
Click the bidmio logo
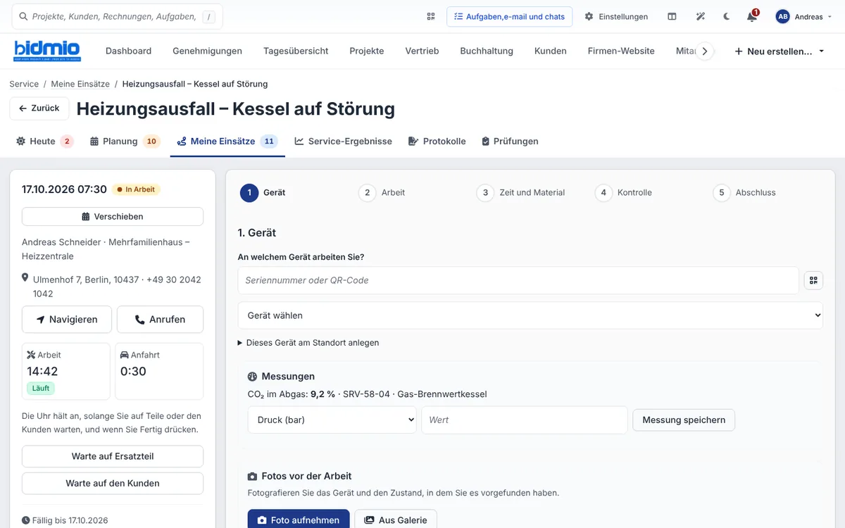[48, 51]
